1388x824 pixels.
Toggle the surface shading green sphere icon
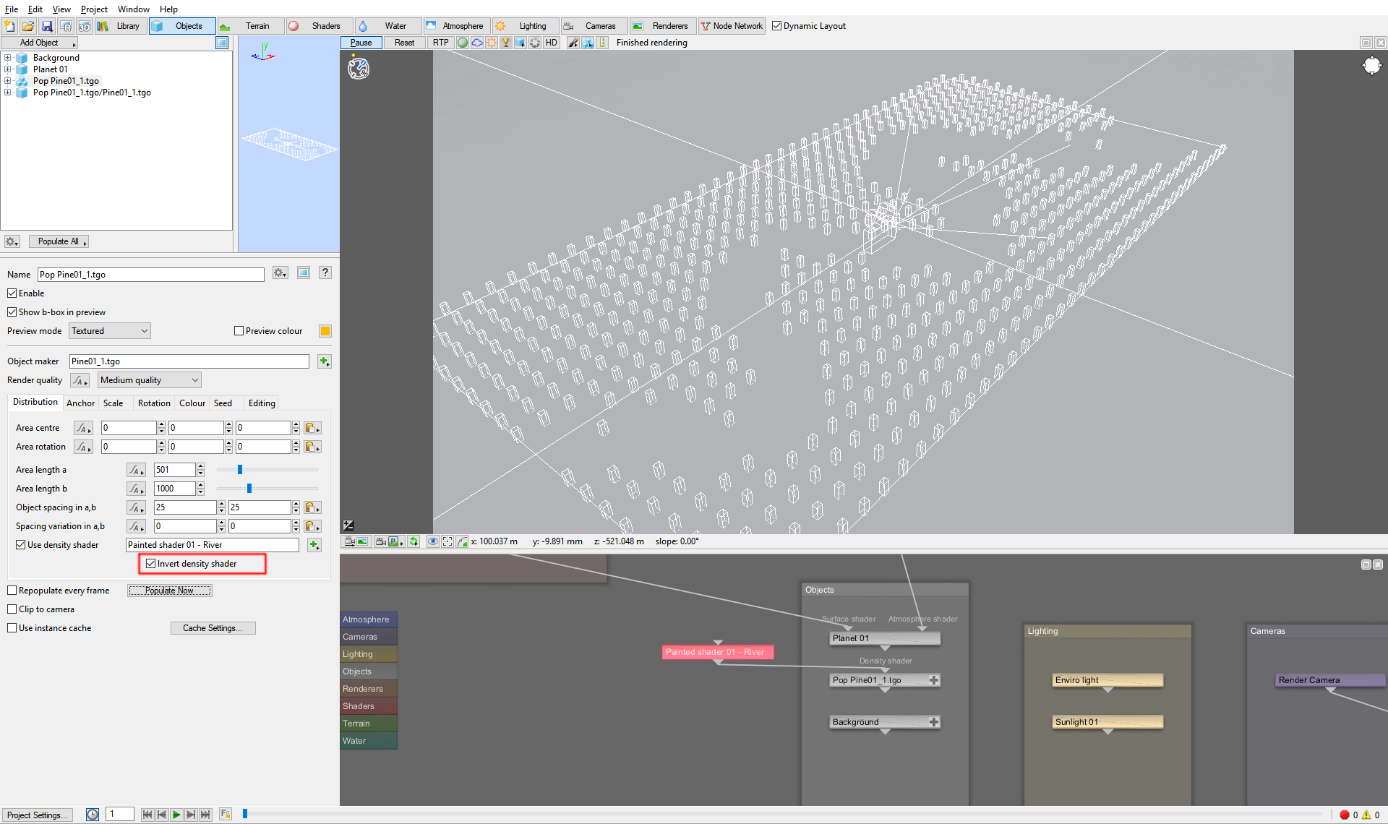point(463,43)
